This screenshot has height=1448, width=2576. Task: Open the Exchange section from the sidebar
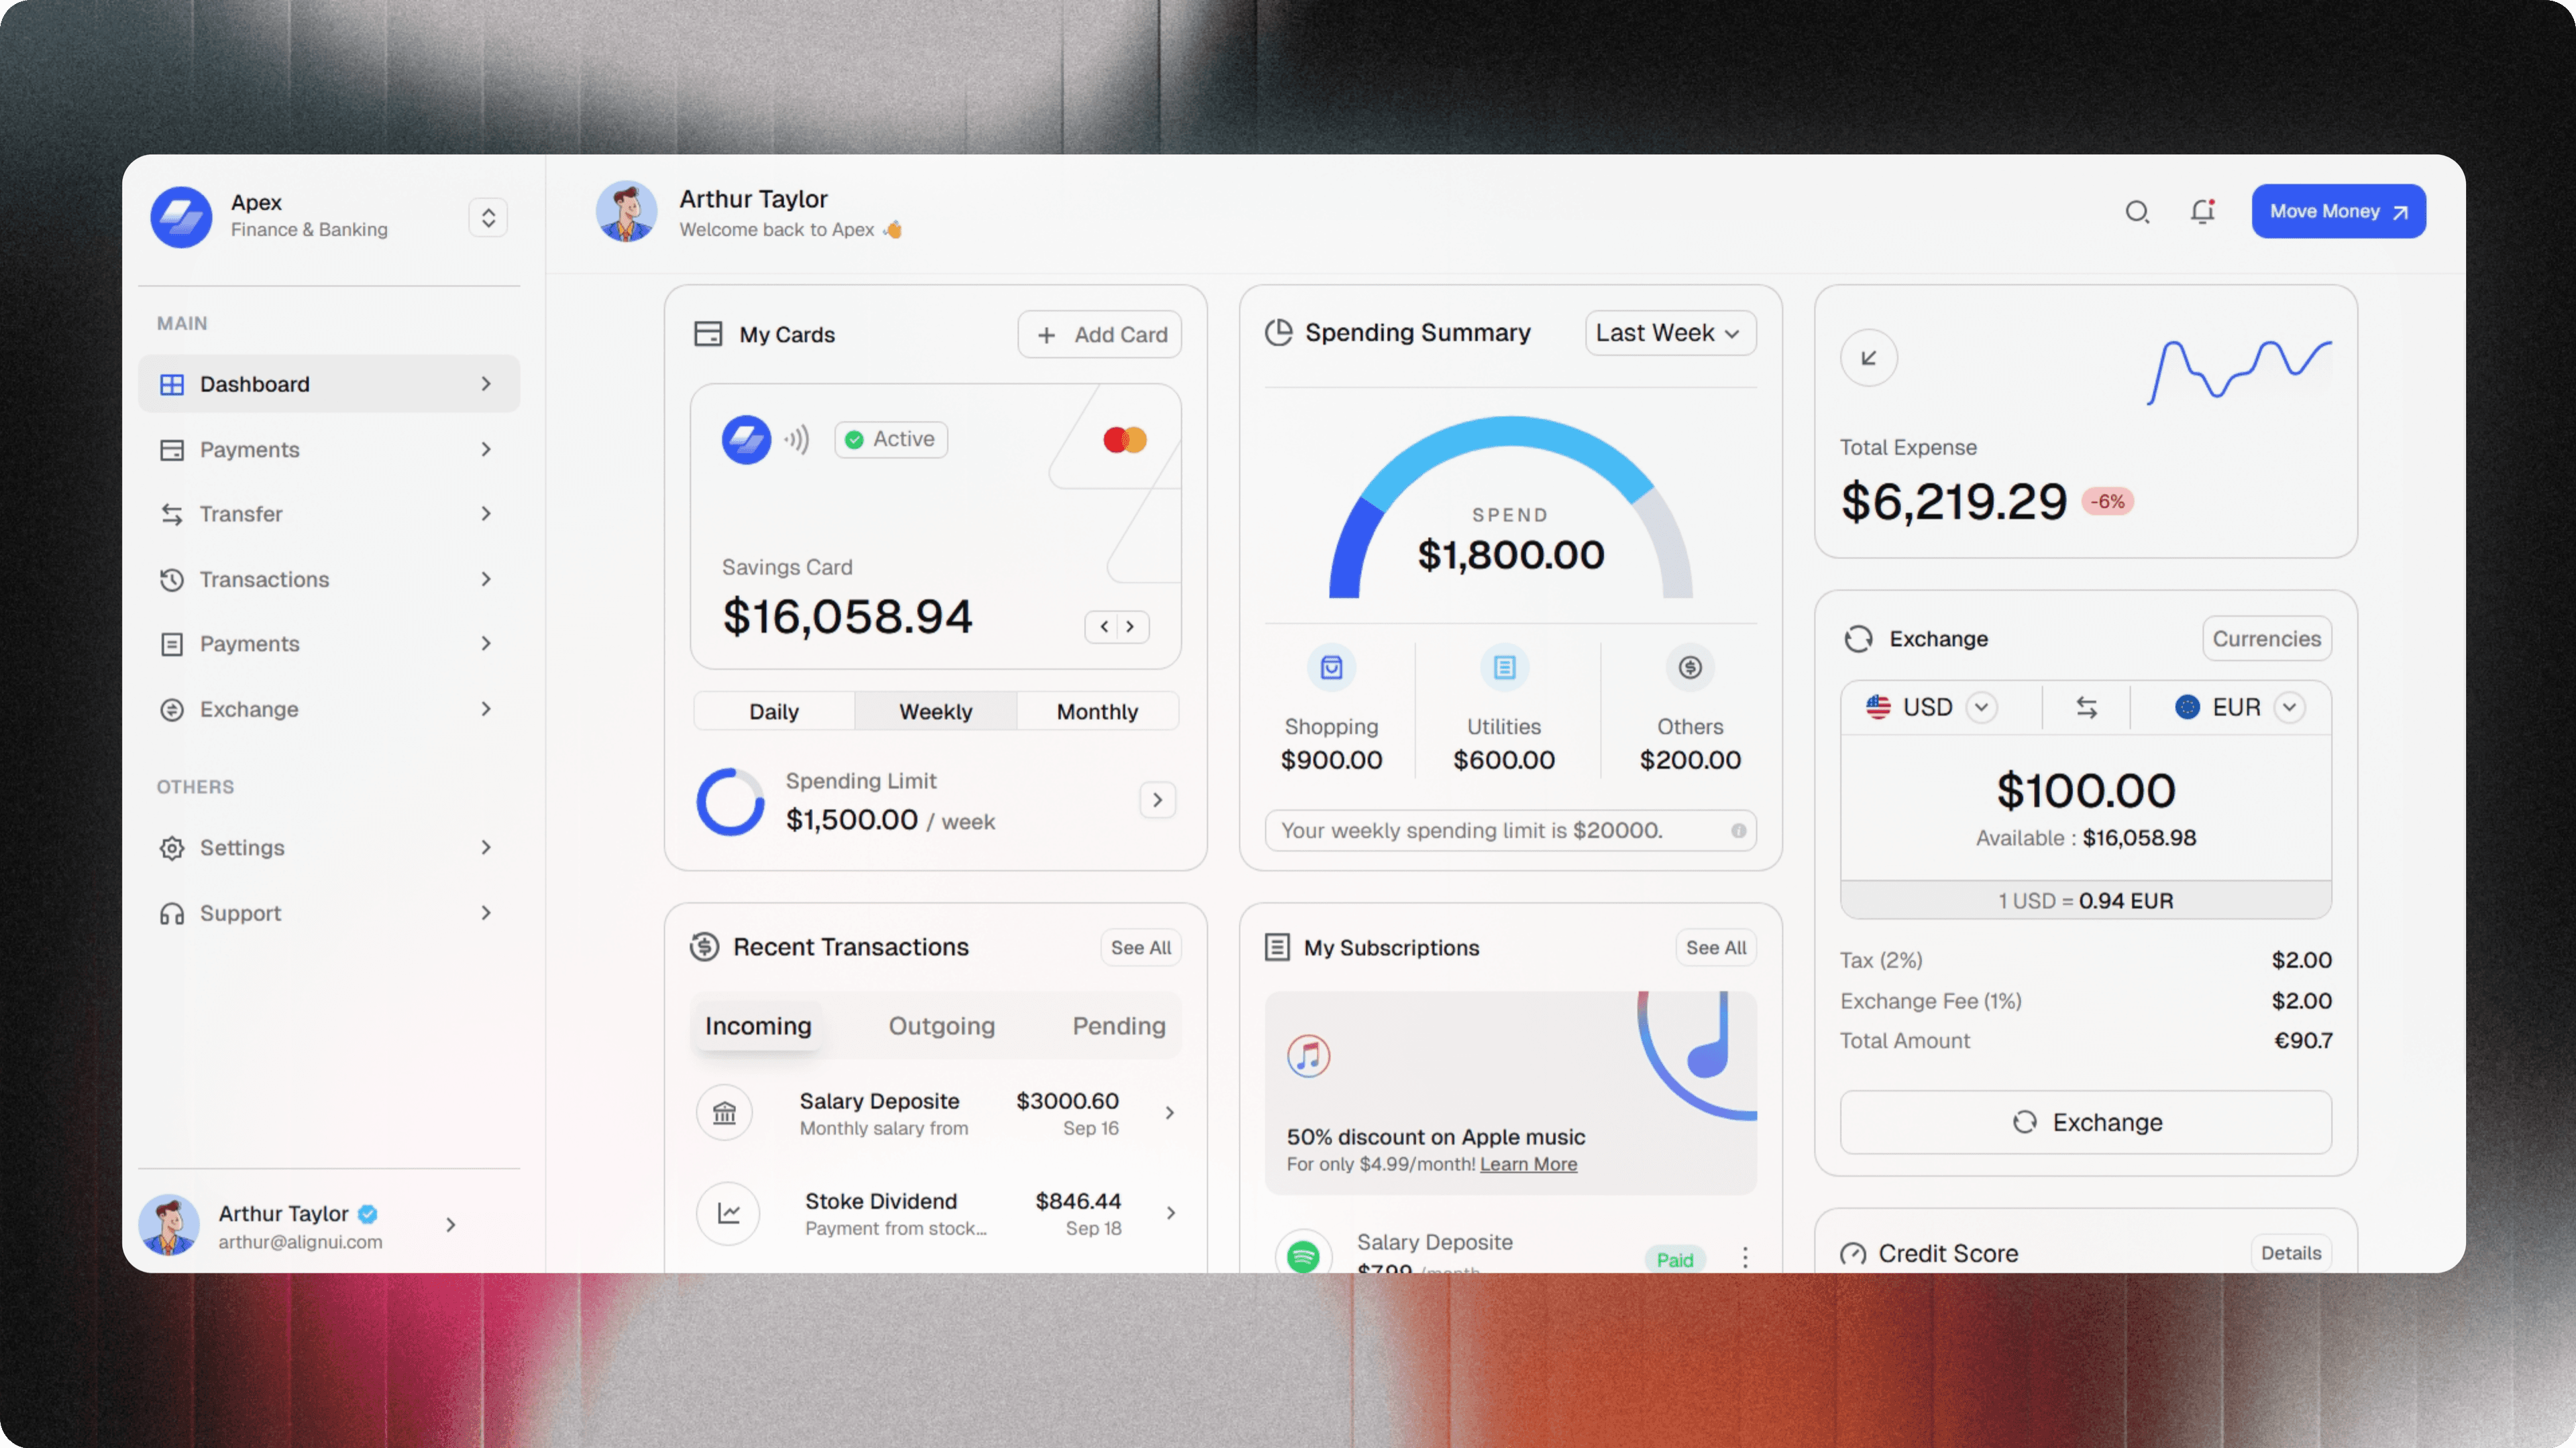click(x=250, y=709)
